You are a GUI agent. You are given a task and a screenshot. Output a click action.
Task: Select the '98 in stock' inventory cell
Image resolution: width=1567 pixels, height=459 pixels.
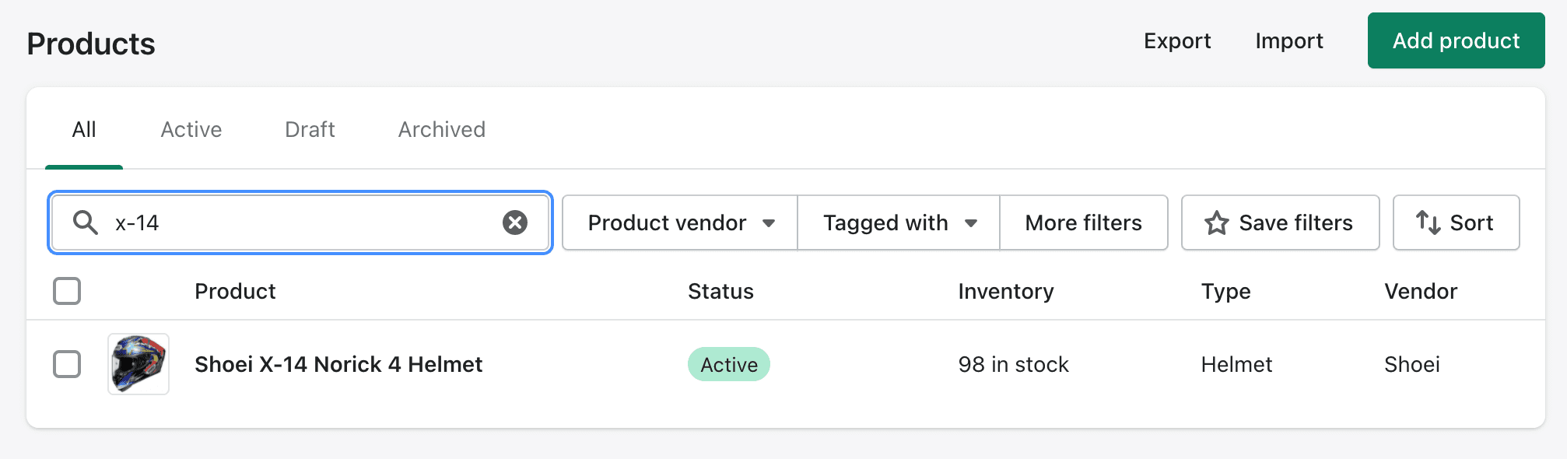1014,364
